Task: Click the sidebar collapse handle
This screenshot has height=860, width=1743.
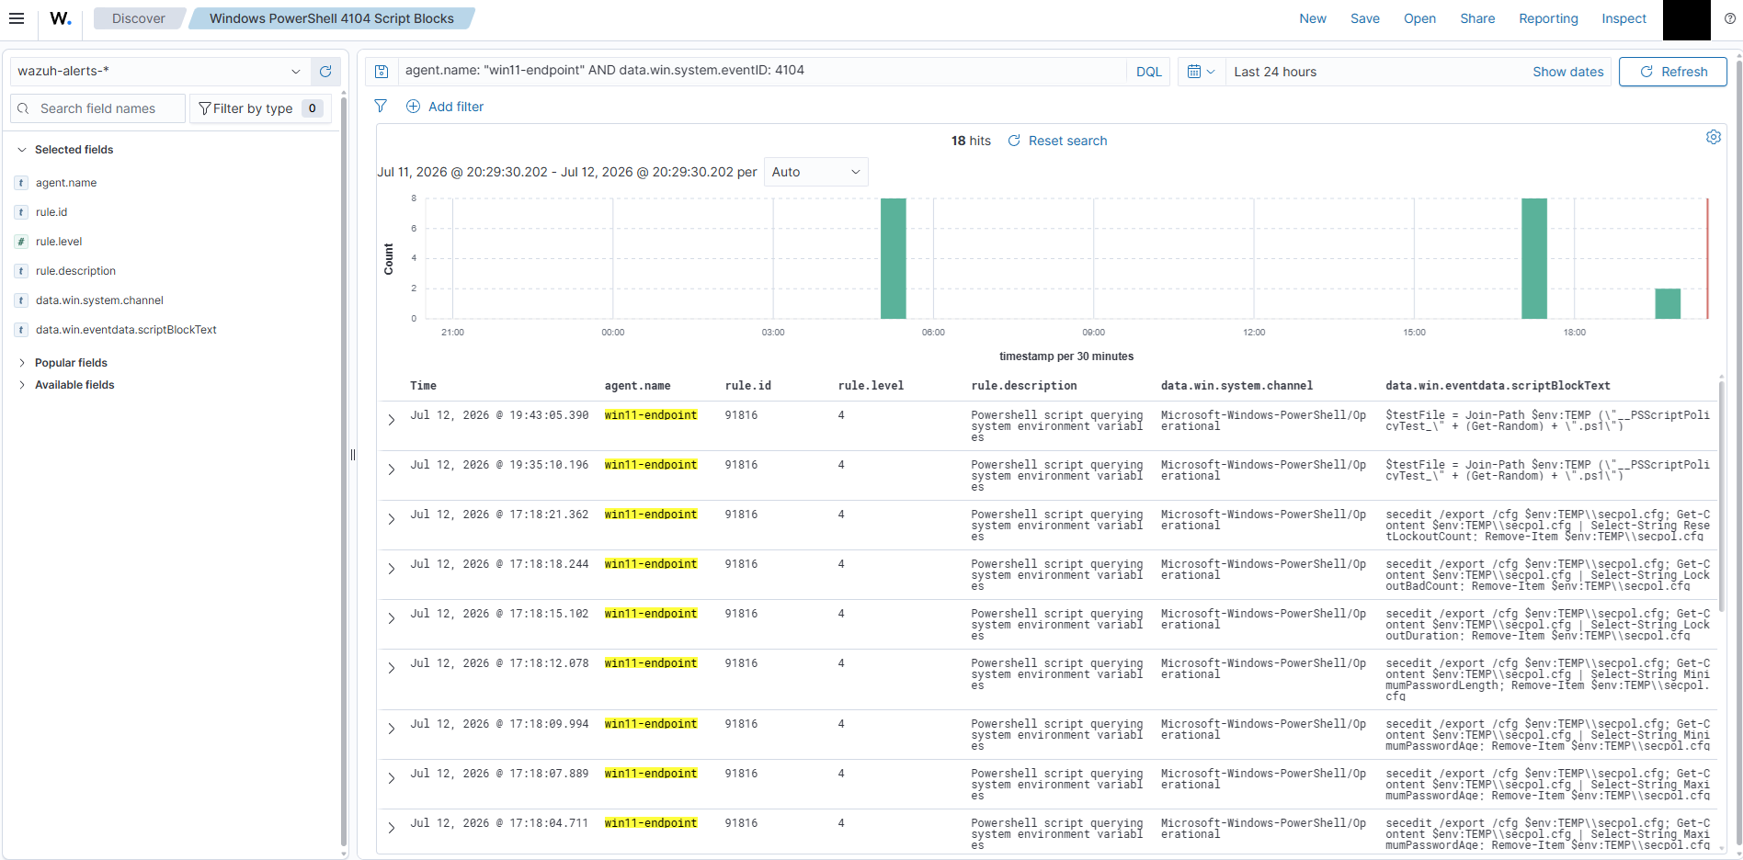Action: click(353, 455)
